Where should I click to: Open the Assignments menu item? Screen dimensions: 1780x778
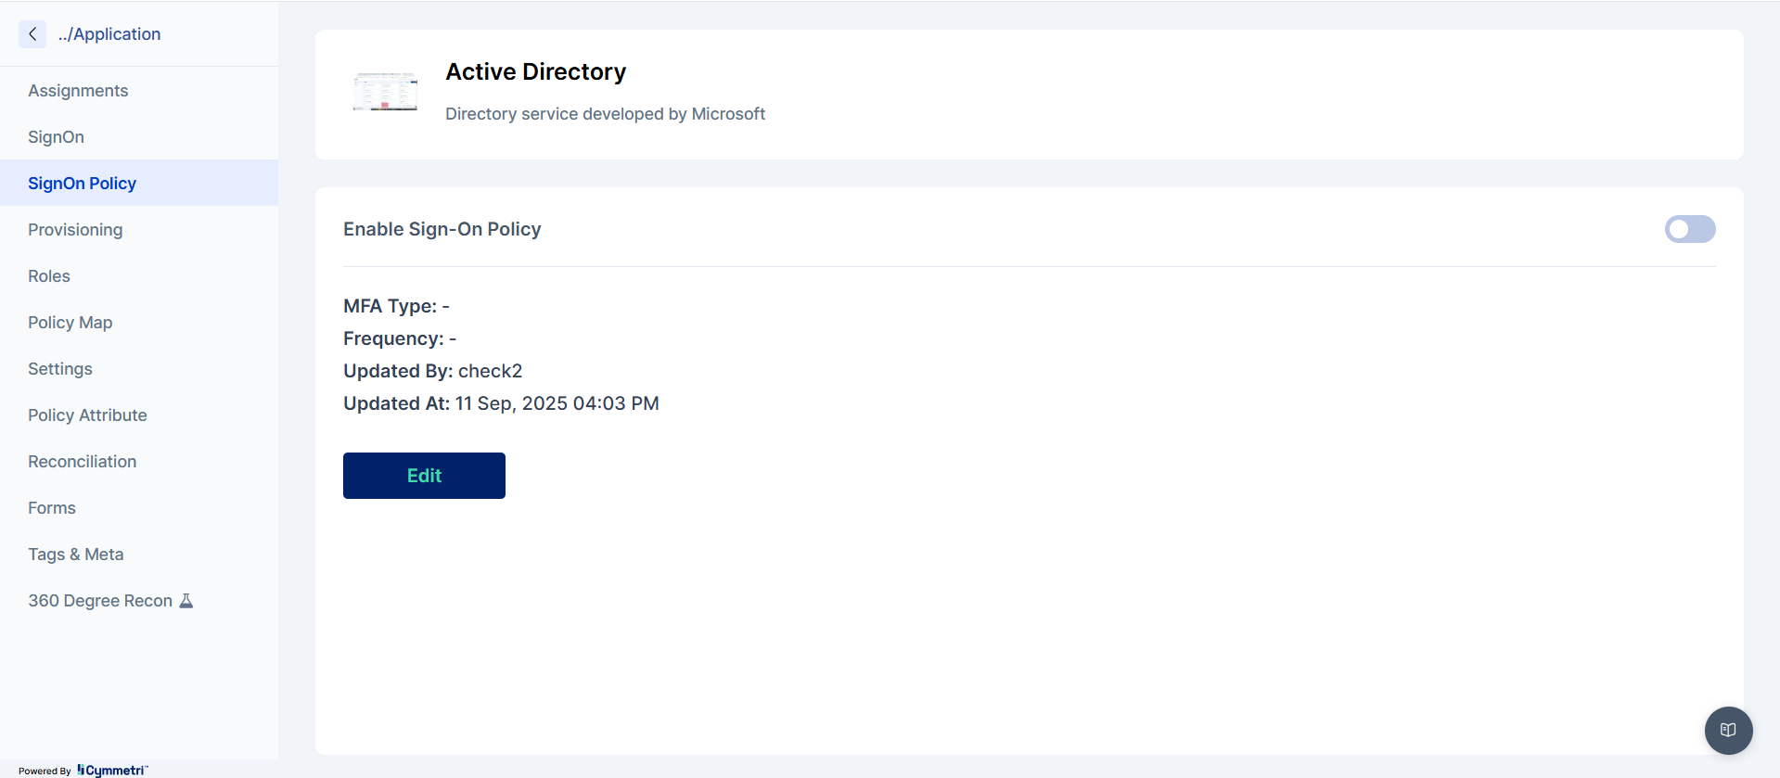point(139,91)
